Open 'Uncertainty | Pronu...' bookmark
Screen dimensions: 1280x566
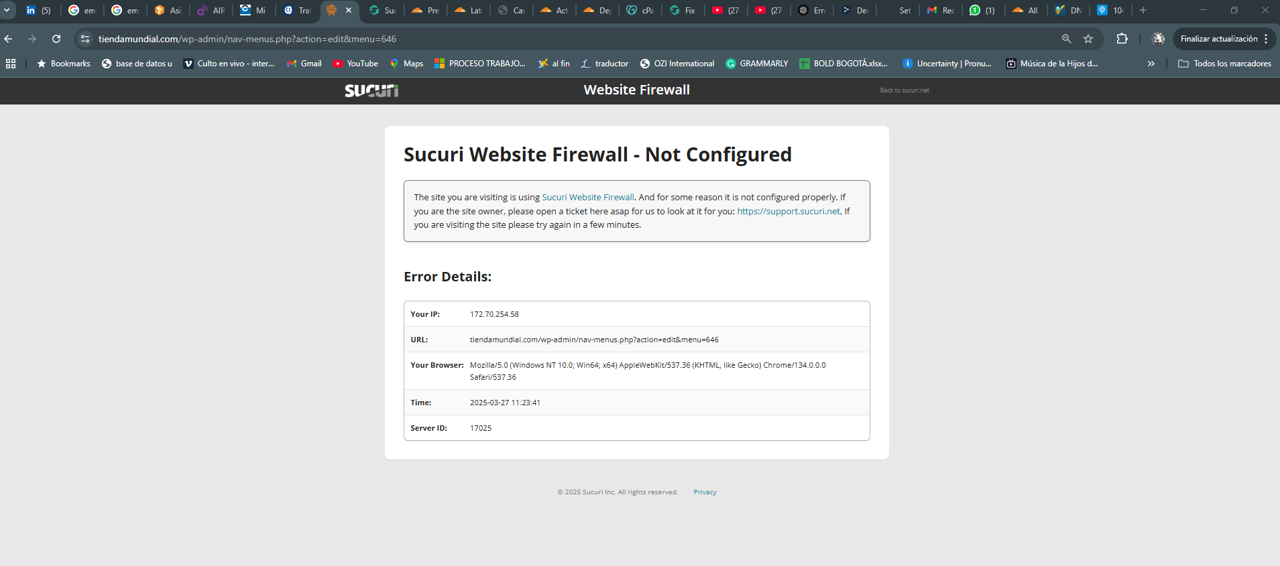[x=947, y=64]
